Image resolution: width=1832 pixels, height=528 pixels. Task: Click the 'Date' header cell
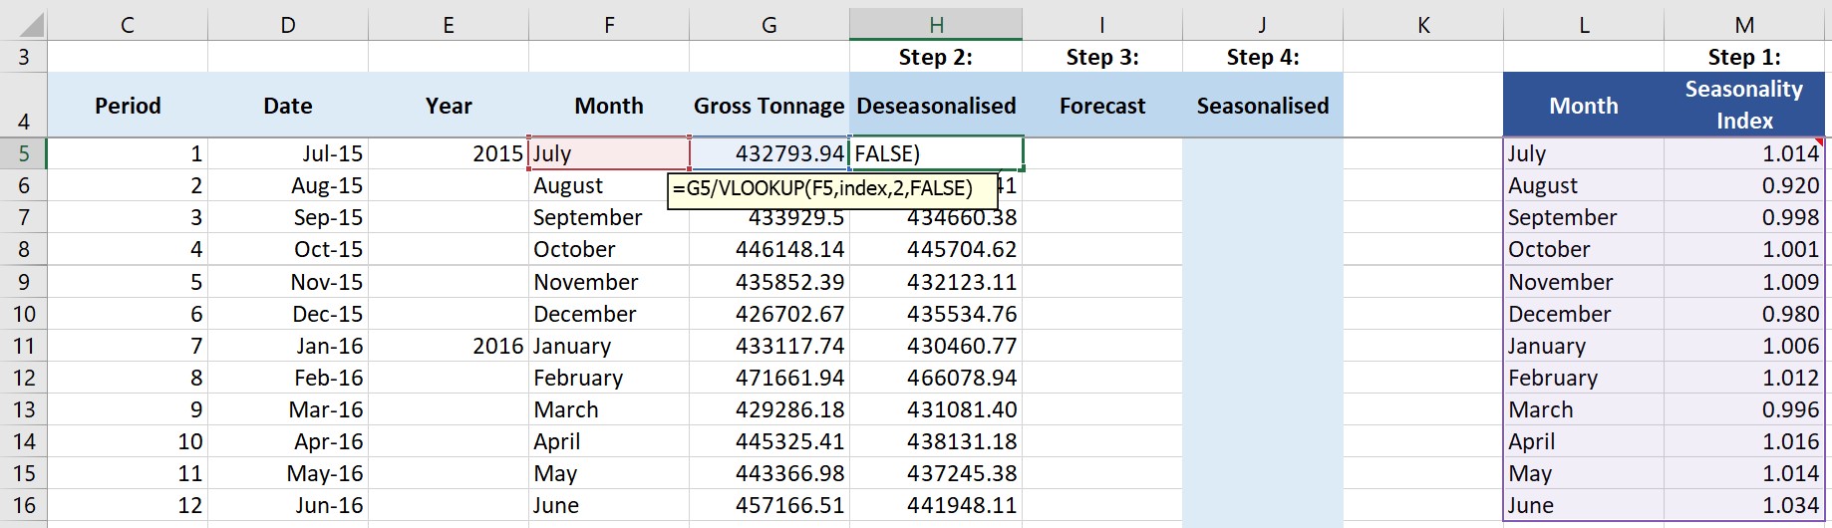(x=288, y=105)
